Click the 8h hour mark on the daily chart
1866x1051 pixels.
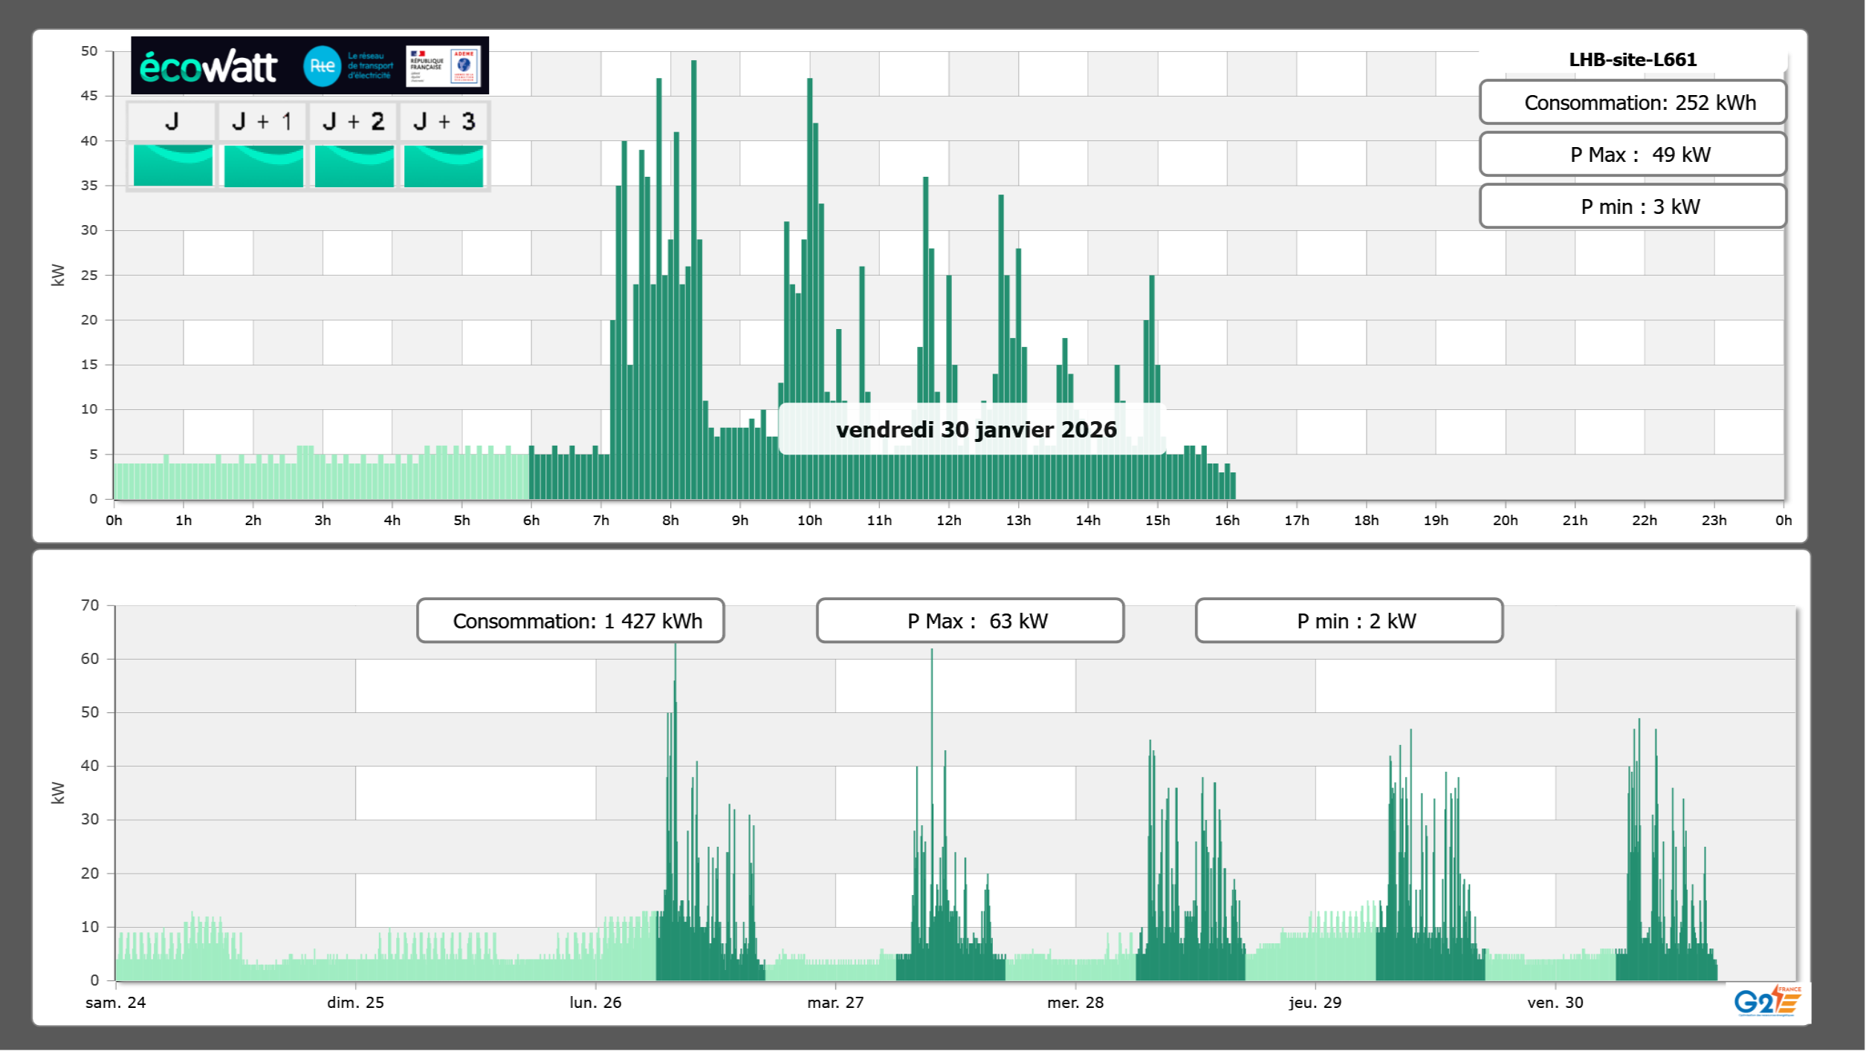670,520
